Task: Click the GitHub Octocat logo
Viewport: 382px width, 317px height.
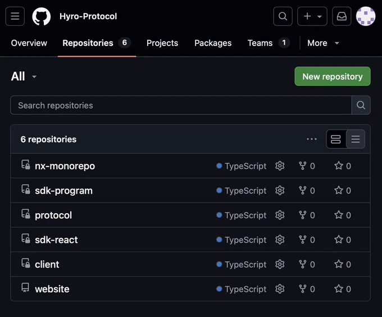Action: (42, 16)
